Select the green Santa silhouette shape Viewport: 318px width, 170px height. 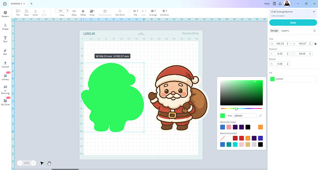pyautogui.click(x=112, y=97)
